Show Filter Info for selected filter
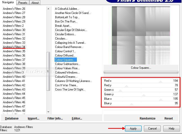This screenshot has width=182, height=134. (x=55, y=118)
